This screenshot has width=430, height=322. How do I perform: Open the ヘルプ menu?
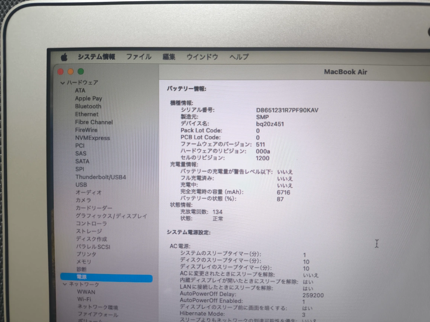(239, 57)
